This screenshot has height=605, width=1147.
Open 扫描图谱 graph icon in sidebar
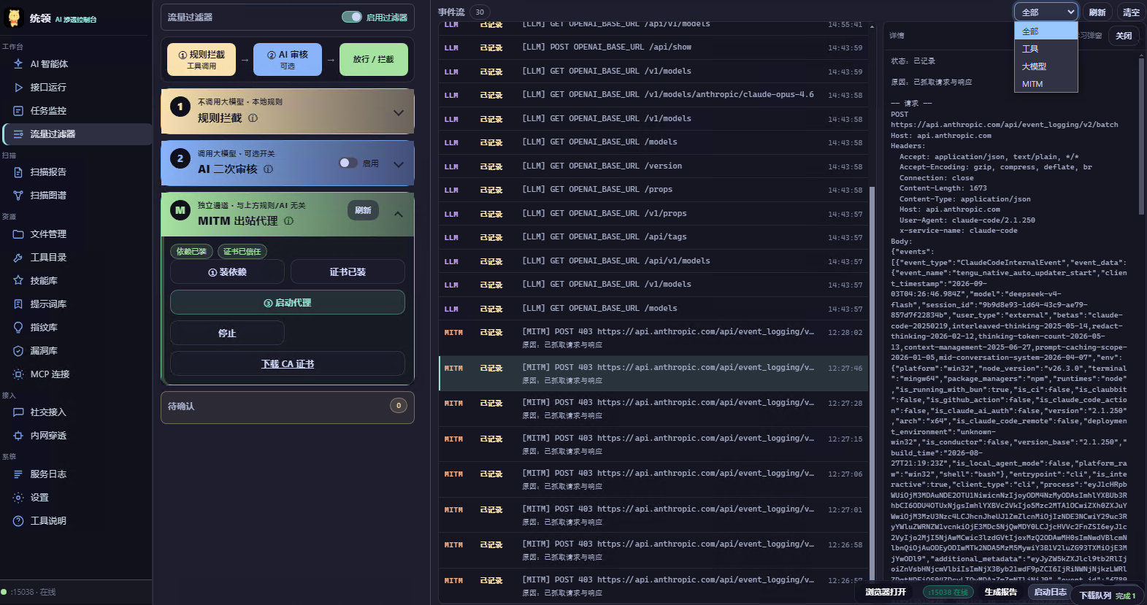(18, 196)
